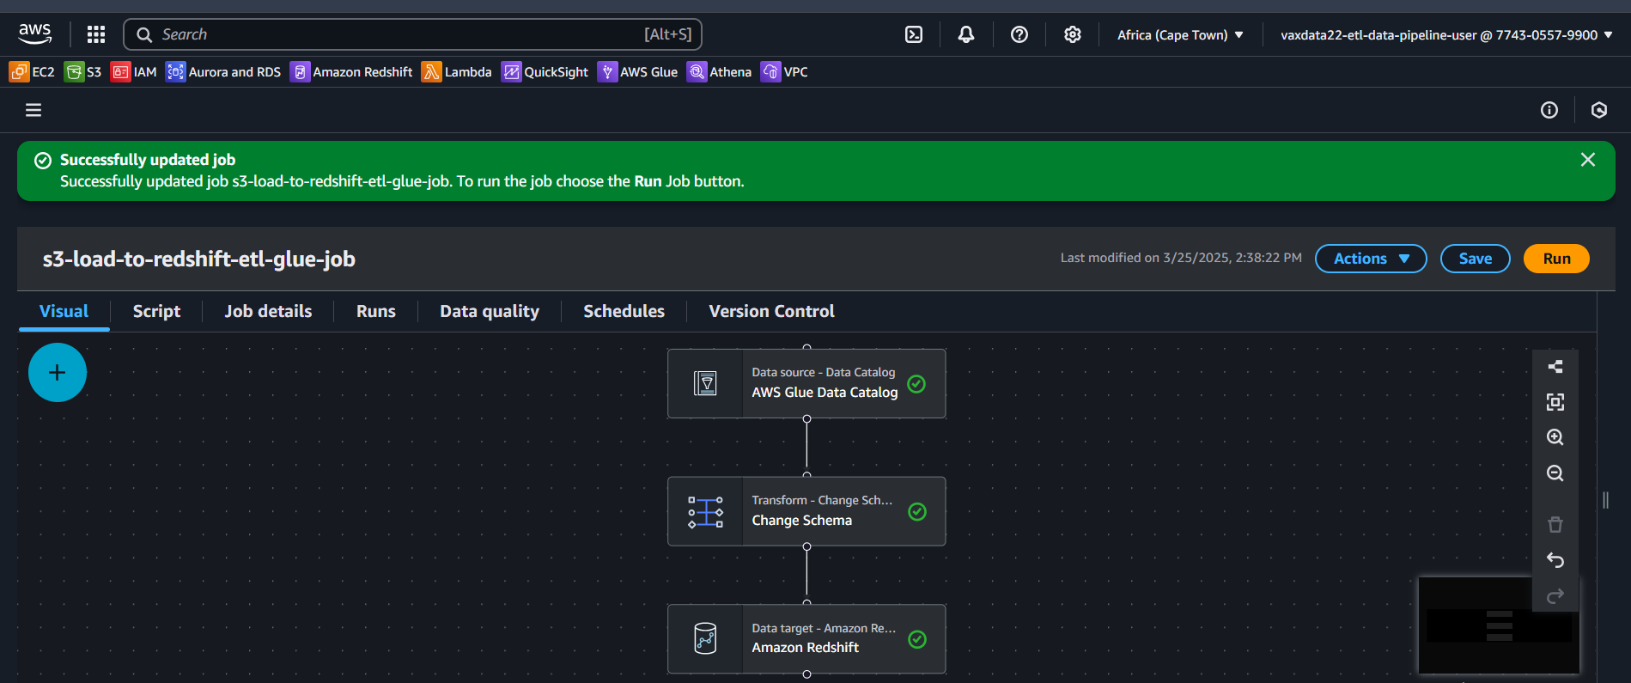This screenshot has width=1631, height=683.
Task: Open the Data quality tab
Action: pos(490,311)
